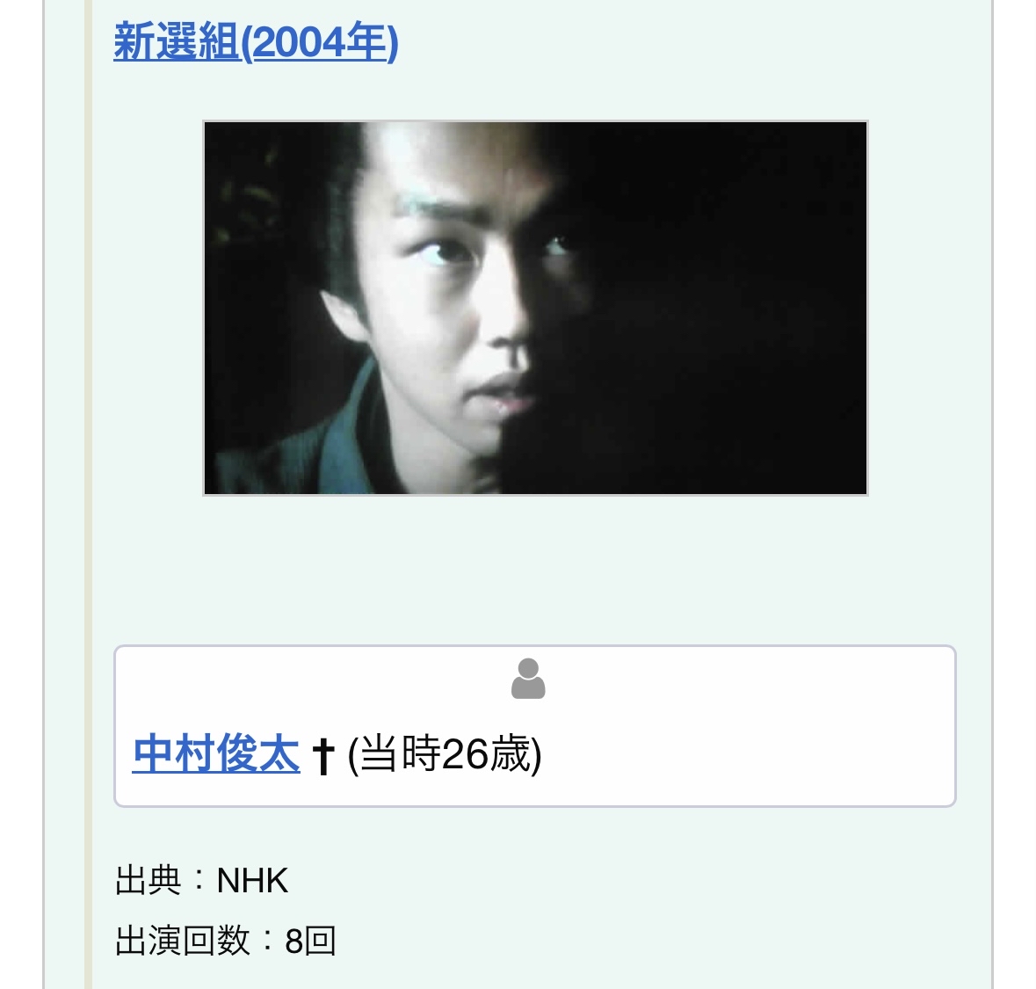Click the 26歳 text in the actor card
This screenshot has width=1036, height=989.
click(x=486, y=754)
